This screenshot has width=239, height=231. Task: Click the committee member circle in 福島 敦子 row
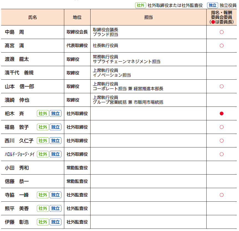[x=222, y=127]
